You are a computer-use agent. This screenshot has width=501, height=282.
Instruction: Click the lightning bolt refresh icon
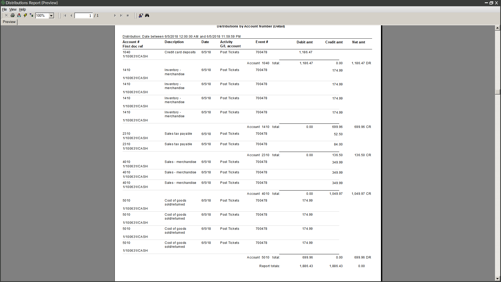[x=25, y=15]
